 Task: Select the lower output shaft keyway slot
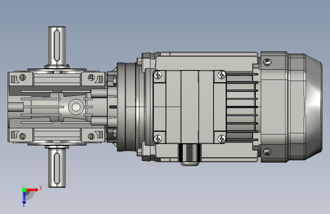coord(57,169)
